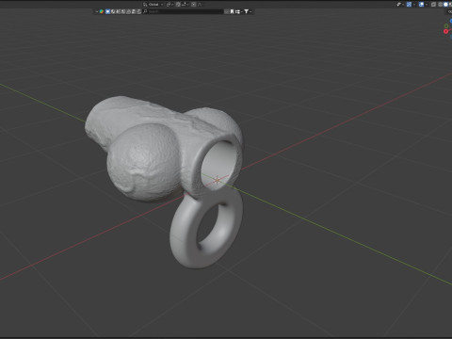The image size is (452, 339).
Task: Click the colorful sphere icon in second toolbar row
Action: (102, 11)
